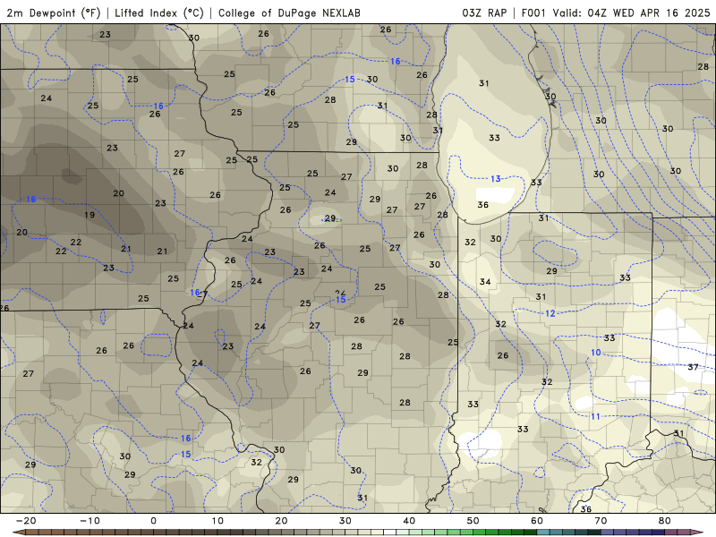Click the blue lifted index contour label 12
716x537 pixels.
click(x=550, y=313)
